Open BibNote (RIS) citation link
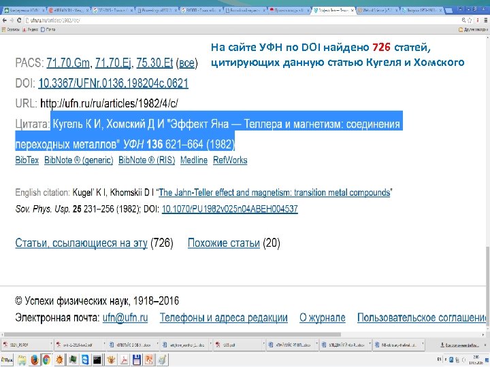 (146, 160)
